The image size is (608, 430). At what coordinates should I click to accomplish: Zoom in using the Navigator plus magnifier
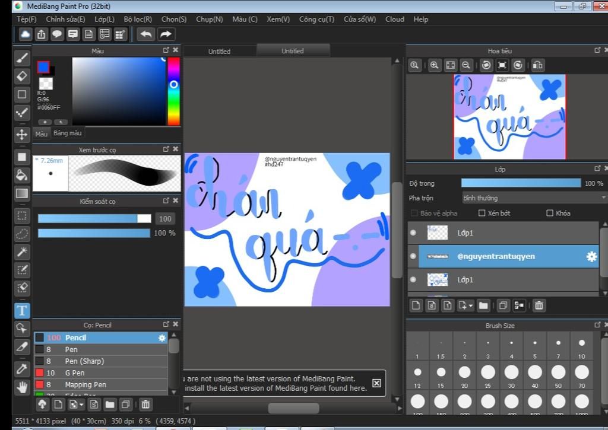pyautogui.click(x=434, y=65)
